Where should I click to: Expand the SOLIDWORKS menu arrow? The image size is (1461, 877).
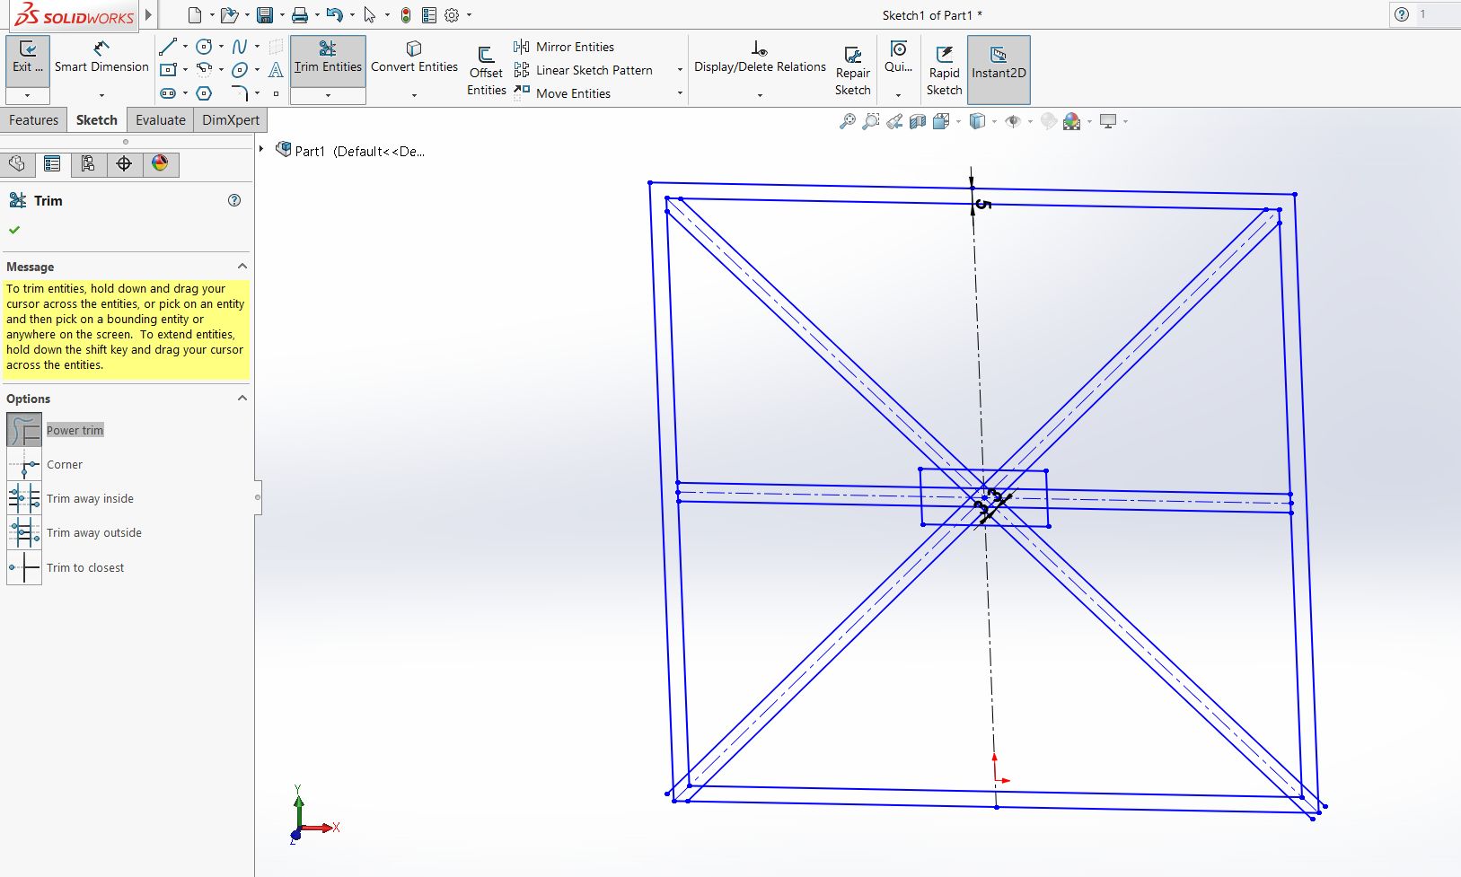[148, 15]
